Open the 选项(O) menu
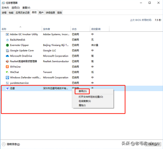The image size is (163, 149). [16, 8]
